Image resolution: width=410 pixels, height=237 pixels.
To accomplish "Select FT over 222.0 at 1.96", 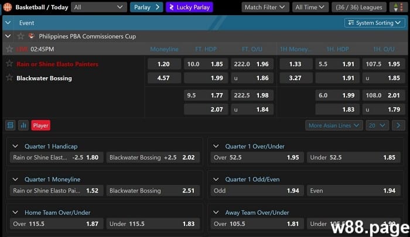I will pos(252,64).
